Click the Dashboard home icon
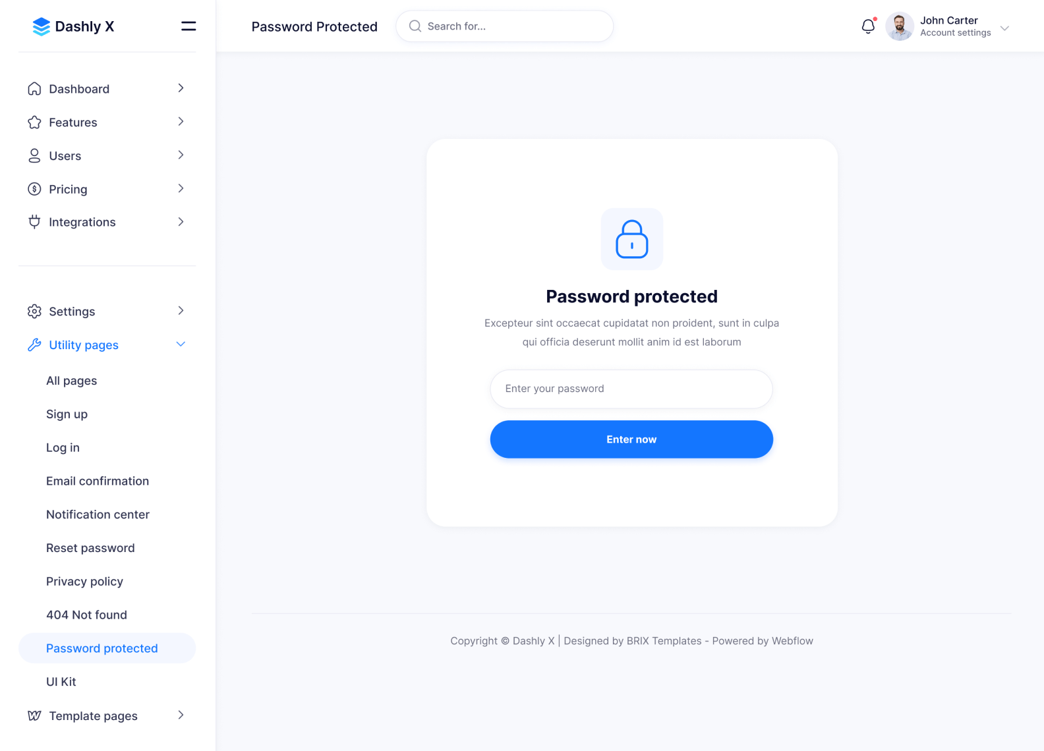 34,89
